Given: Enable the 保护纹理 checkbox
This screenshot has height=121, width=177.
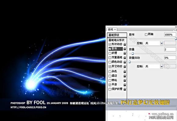Looking at the screenshot, I should (110, 89).
